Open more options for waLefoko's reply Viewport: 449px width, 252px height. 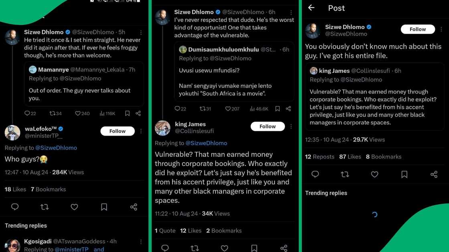point(141,131)
